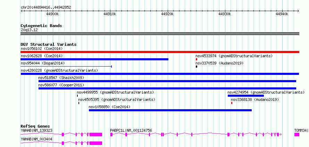Open the nsv4499955 gnomAD label

(115, 92)
